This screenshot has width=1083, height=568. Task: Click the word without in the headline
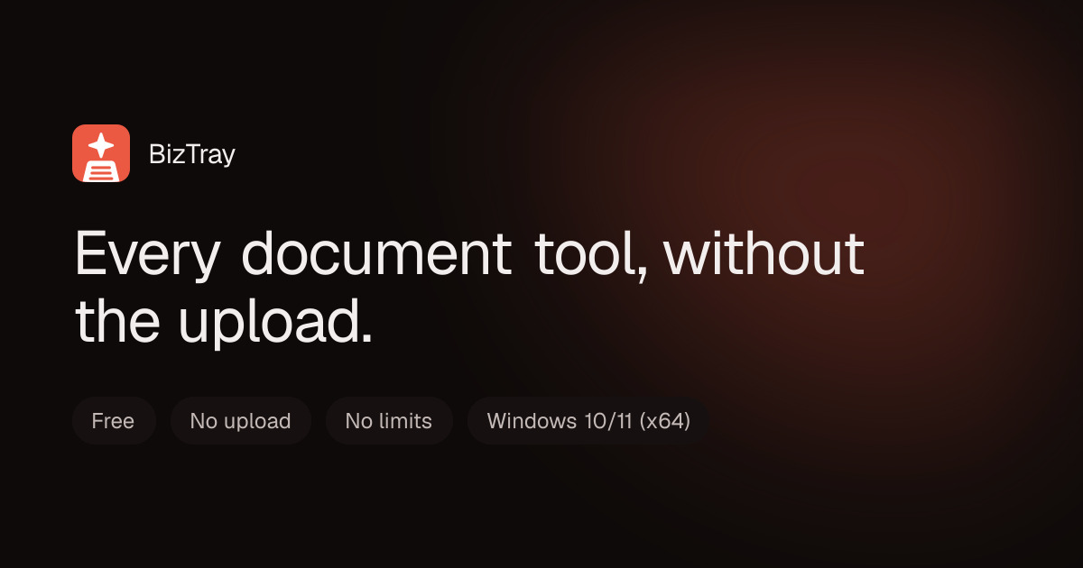tap(764, 253)
